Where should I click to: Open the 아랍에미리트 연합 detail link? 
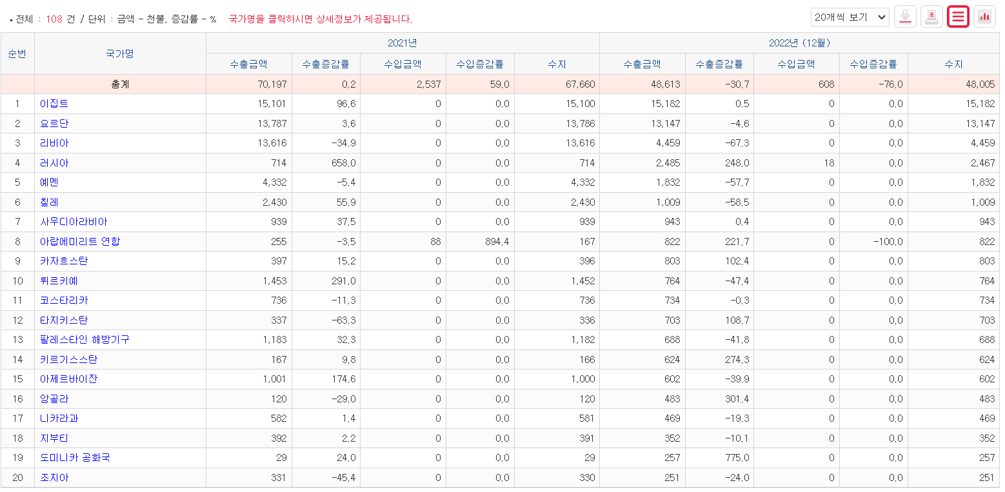coord(80,242)
